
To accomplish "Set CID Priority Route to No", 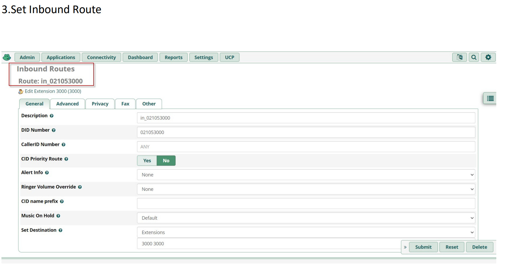I will pos(166,161).
